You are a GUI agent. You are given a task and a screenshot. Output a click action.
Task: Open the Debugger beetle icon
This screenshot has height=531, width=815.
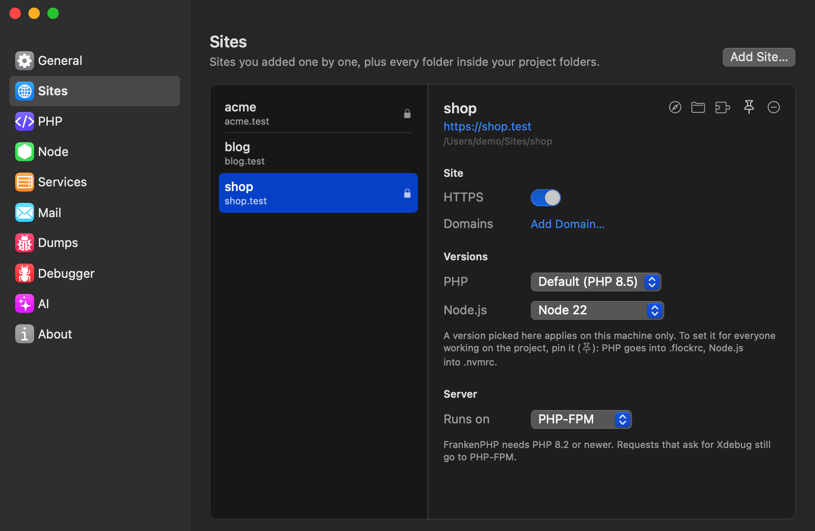[24, 273]
